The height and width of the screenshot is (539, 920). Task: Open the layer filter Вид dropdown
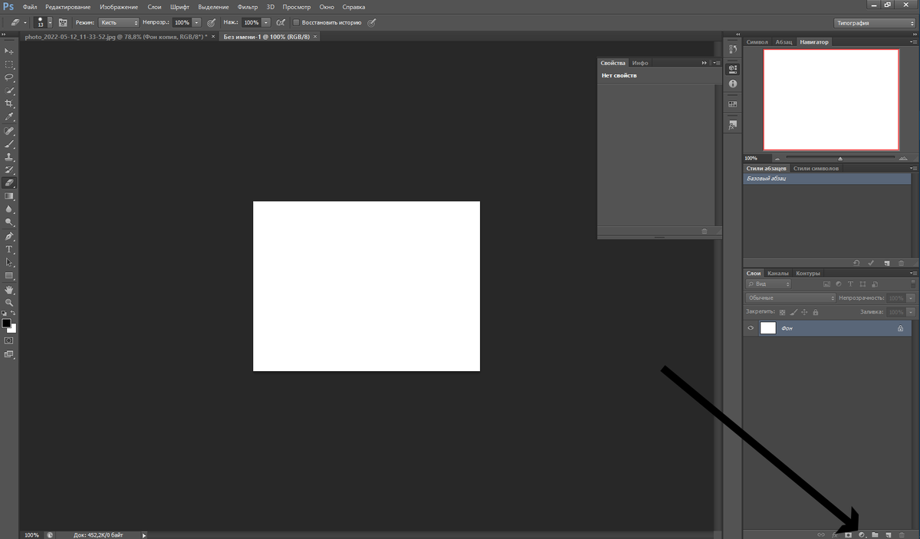tap(769, 284)
